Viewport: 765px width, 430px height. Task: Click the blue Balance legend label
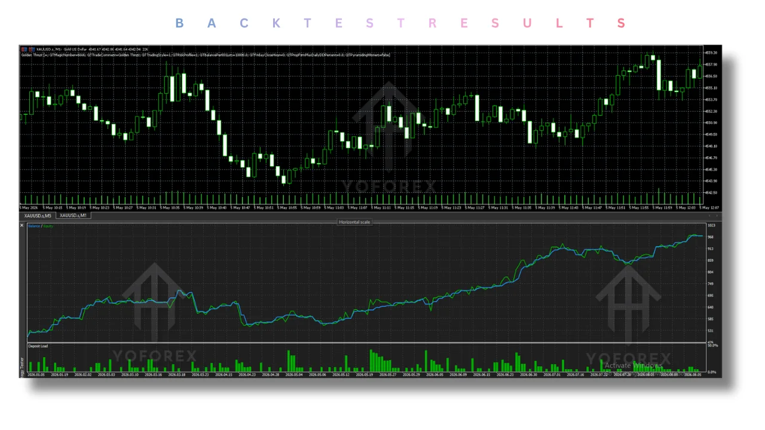coord(33,226)
